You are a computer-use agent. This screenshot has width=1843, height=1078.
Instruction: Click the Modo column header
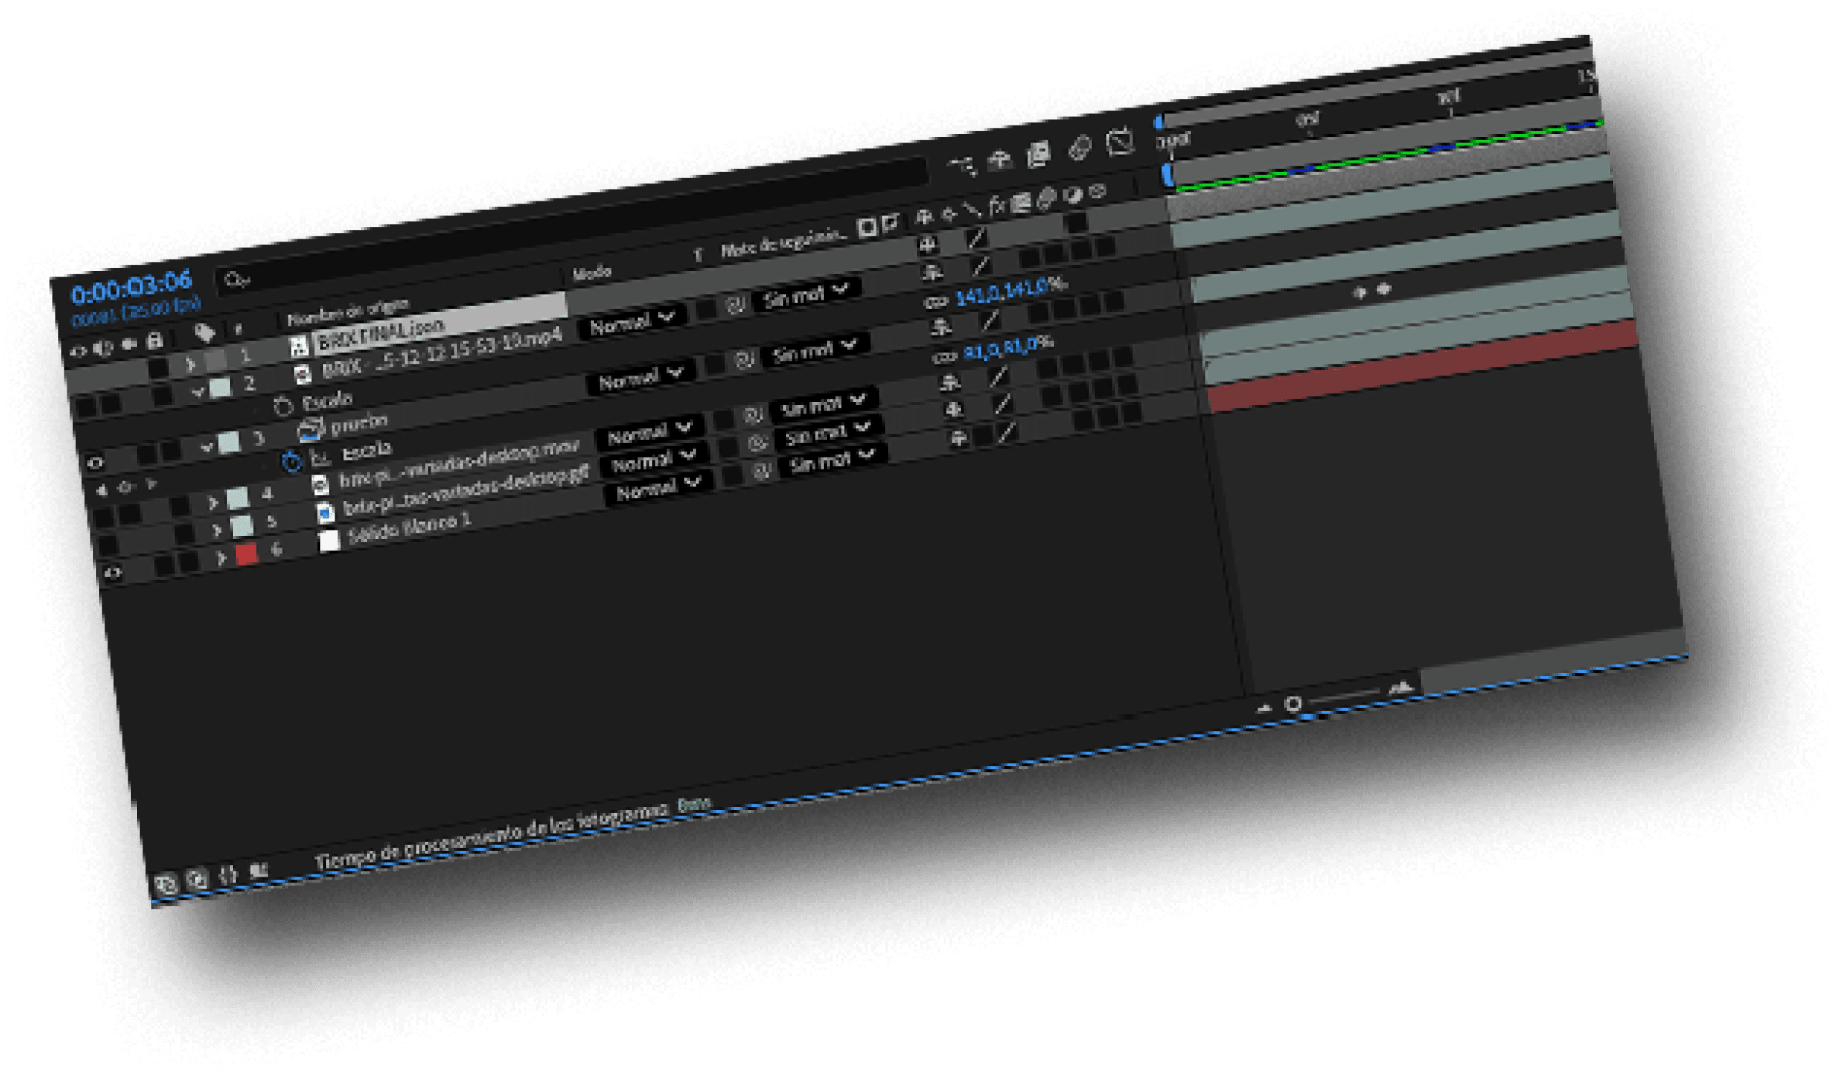point(592,274)
